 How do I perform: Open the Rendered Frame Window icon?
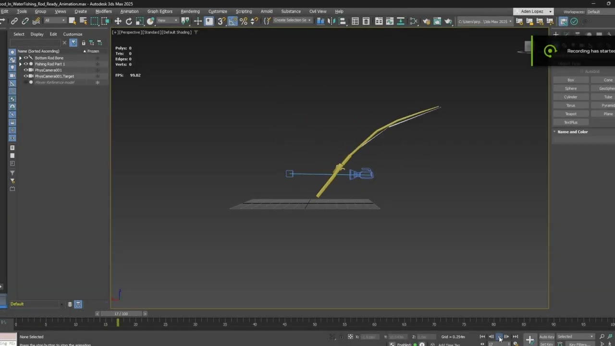pos(437,21)
